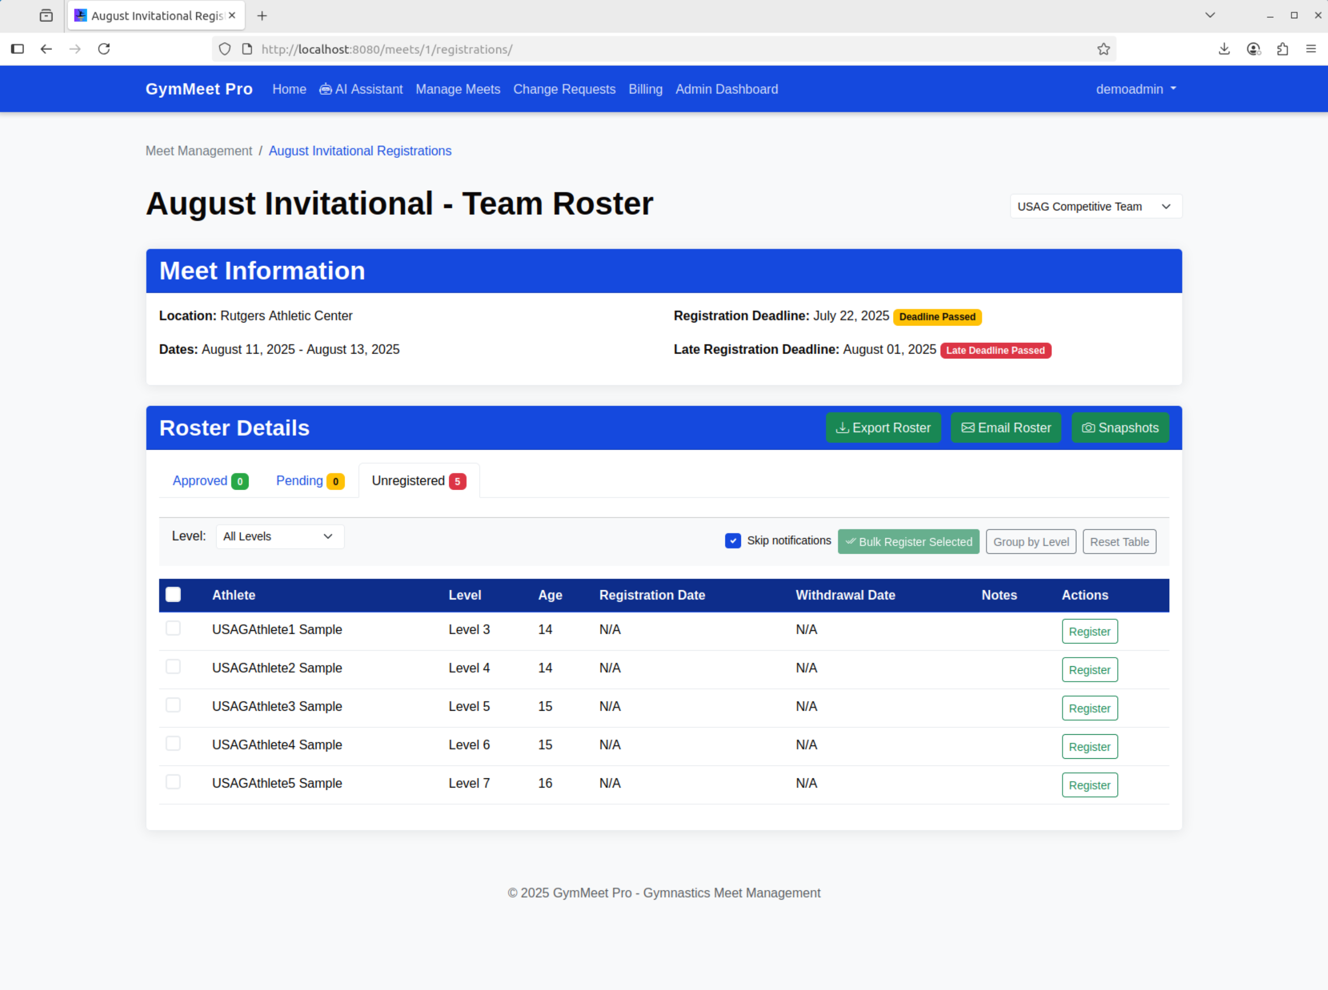
Task: Click the Group by Level button
Action: (1031, 542)
